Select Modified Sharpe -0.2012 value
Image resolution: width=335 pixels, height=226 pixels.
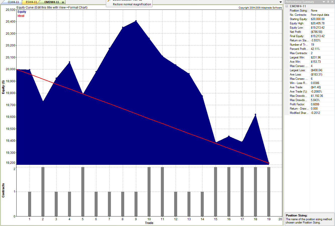tap(315, 113)
